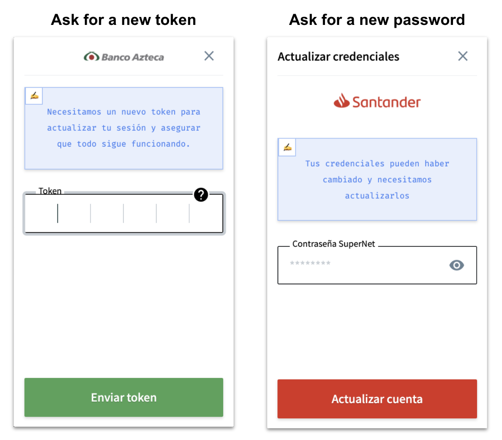
Task: Click the writing hand icon in token notice
Action: pos(34,95)
